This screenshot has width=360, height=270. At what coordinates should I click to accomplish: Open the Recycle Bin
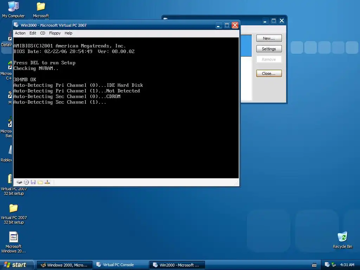coord(342,240)
